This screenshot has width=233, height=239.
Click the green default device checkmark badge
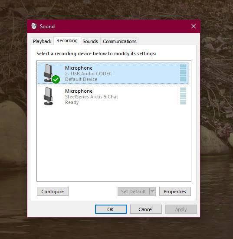56,79
